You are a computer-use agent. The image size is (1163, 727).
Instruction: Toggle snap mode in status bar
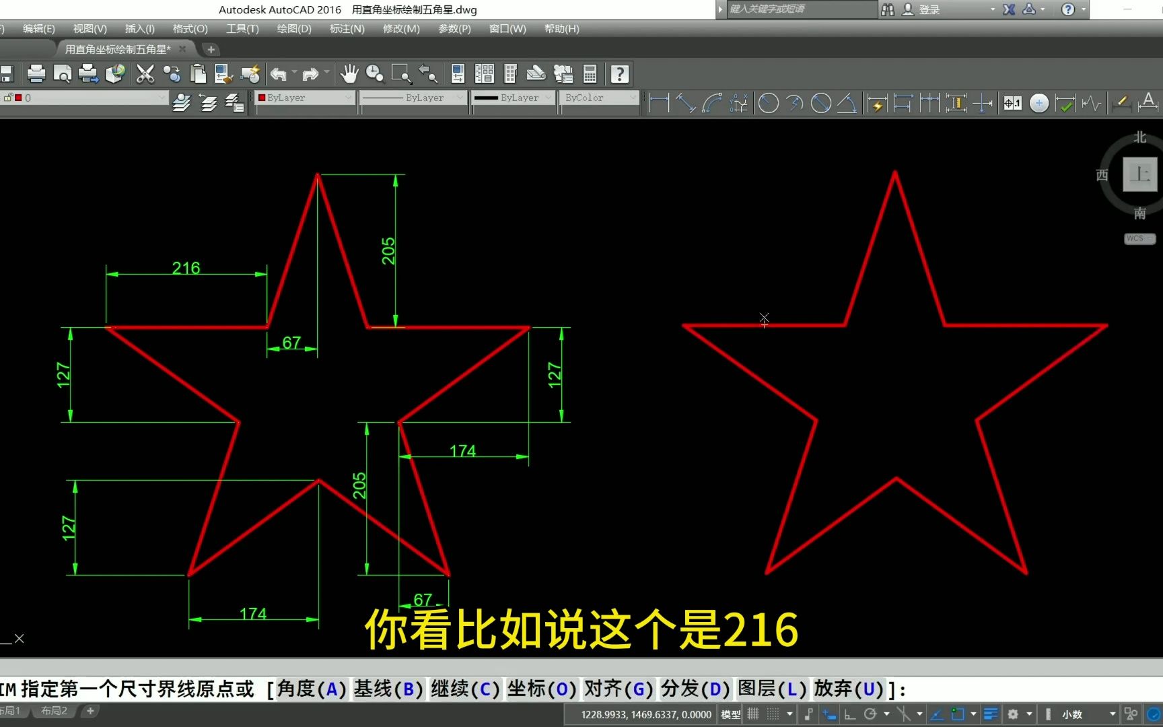pos(773,714)
